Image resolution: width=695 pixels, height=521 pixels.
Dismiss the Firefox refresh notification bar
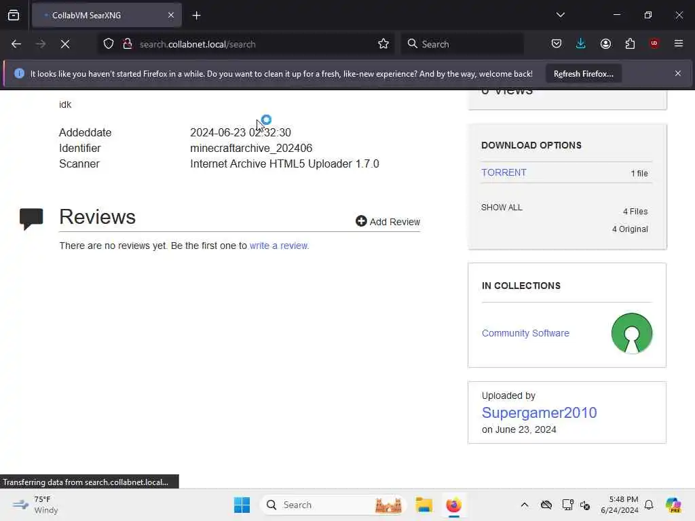678,73
